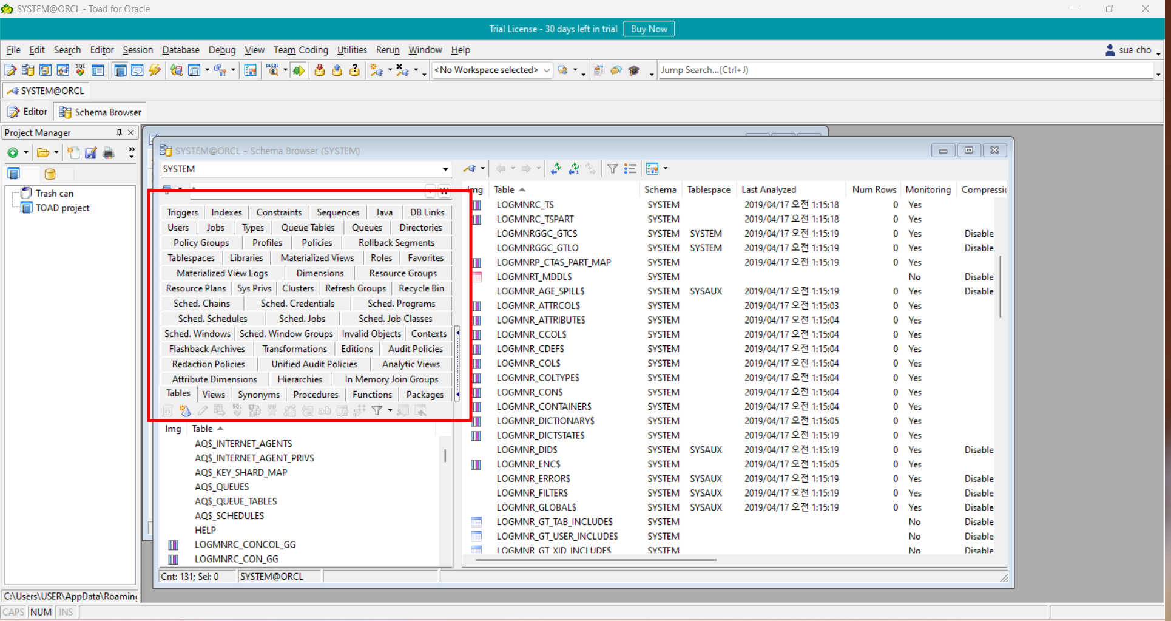Select the Procedures tab
Screen dimensions: 1171x621
[316, 395]
